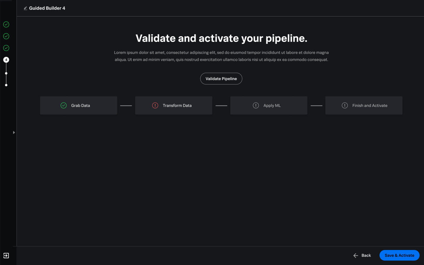Click the warning icon on Apply ML
Viewport: 424px width, 265px height.
pyautogui.click(x=256, y=105)
